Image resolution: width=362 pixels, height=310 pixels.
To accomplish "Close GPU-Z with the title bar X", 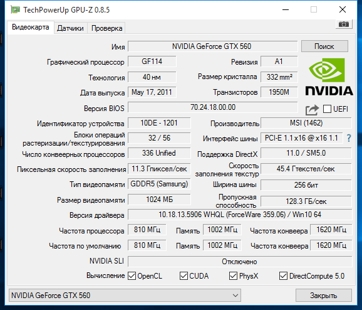I will 343,9.
